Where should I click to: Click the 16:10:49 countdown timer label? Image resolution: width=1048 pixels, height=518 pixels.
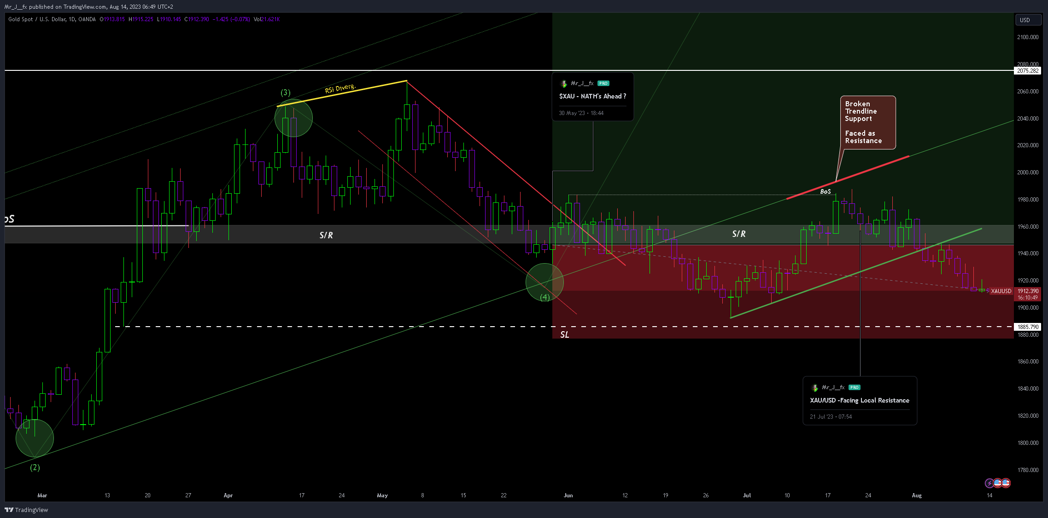1028,298
